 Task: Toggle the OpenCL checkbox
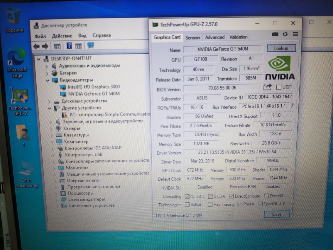point(187,196)
